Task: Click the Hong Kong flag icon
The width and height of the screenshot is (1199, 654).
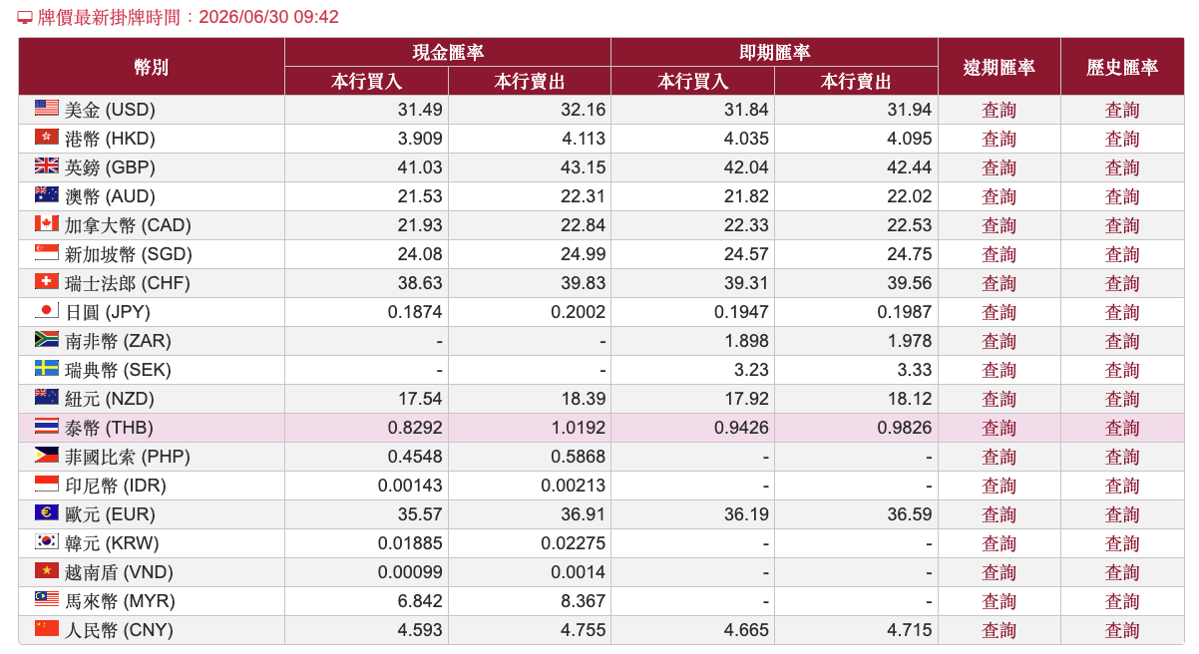Action: click(47, 137)
